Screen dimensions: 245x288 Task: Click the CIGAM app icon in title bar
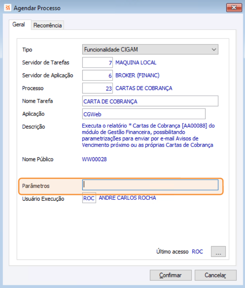click(8, 8)
